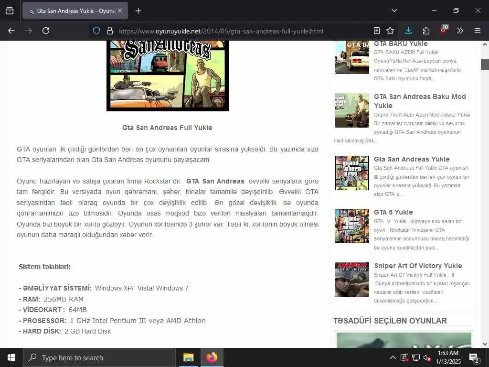This screenshot has width=489, height=367.
Task: Click taskbar search box
Action: 99,357
